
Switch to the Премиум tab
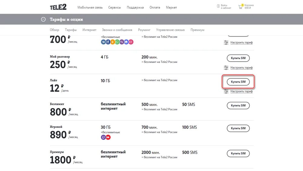197,30
